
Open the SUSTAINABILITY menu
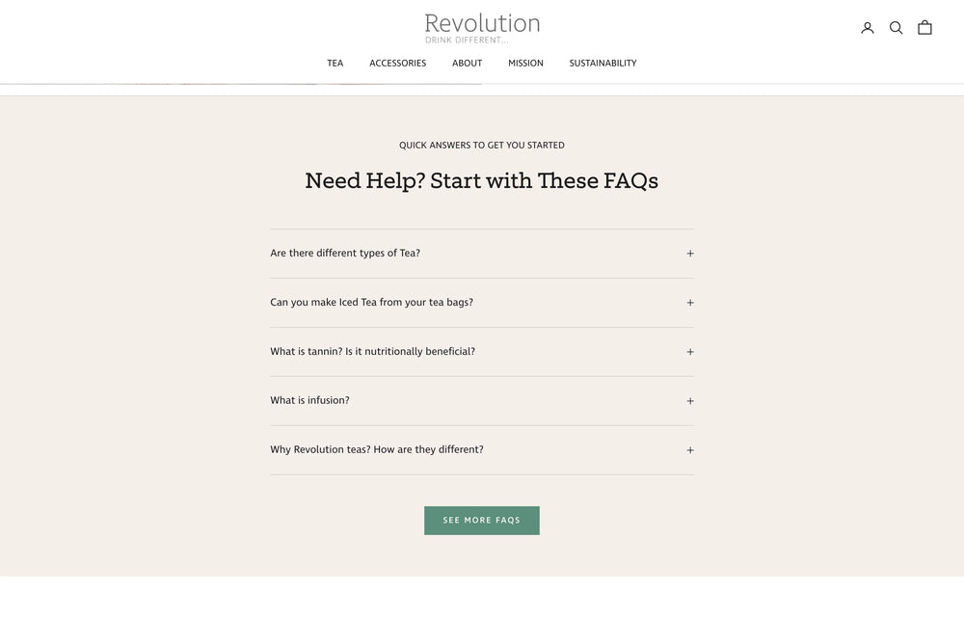coord(602,62)
